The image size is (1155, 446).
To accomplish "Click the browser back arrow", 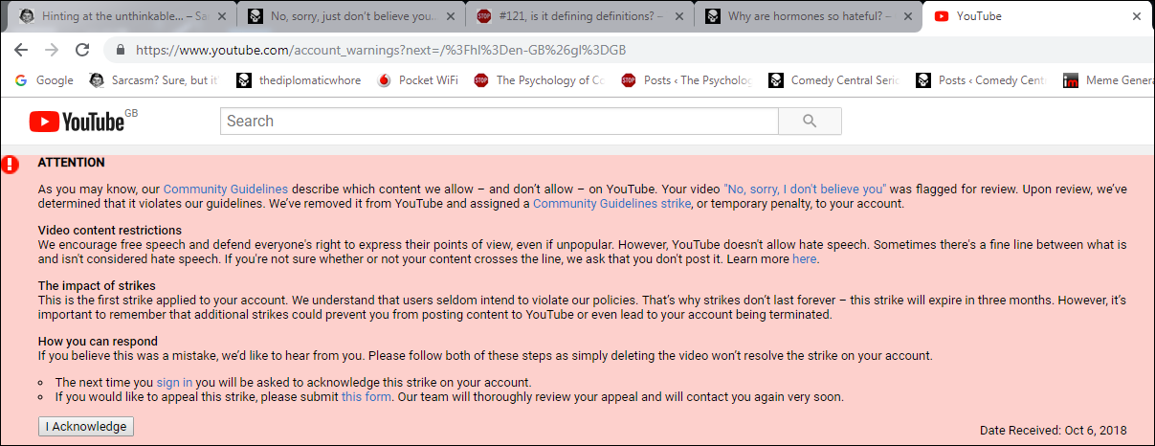I will (x=21, y=50).
